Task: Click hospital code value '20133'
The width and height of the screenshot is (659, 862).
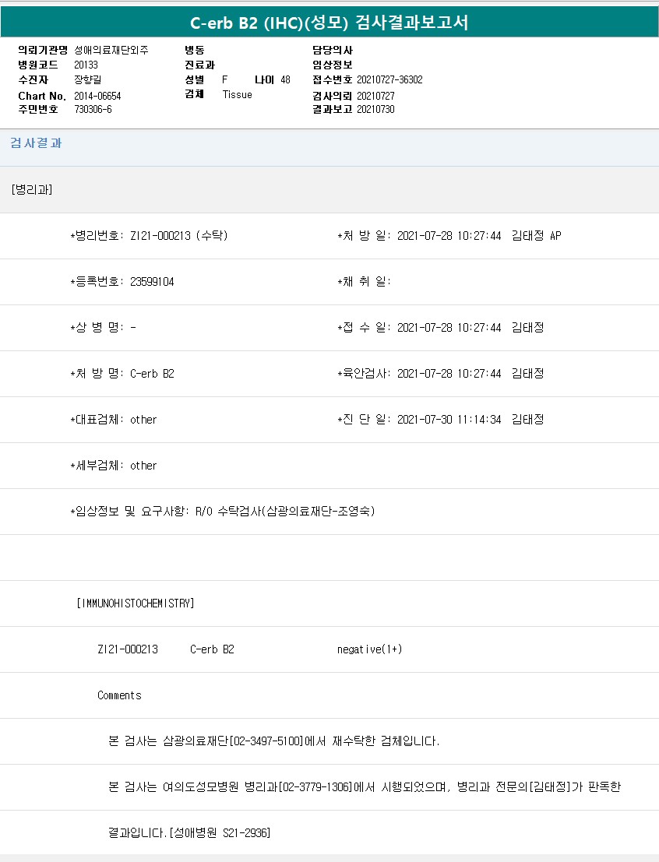Action: (x=86, y=65)
